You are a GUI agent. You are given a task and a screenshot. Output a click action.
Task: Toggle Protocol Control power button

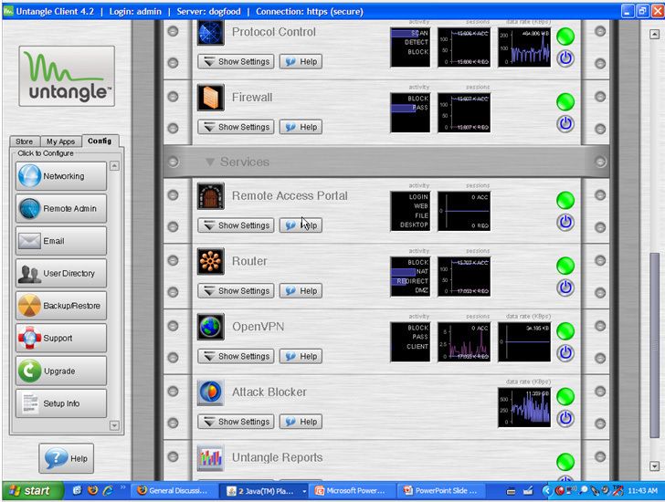click(565, 58)
